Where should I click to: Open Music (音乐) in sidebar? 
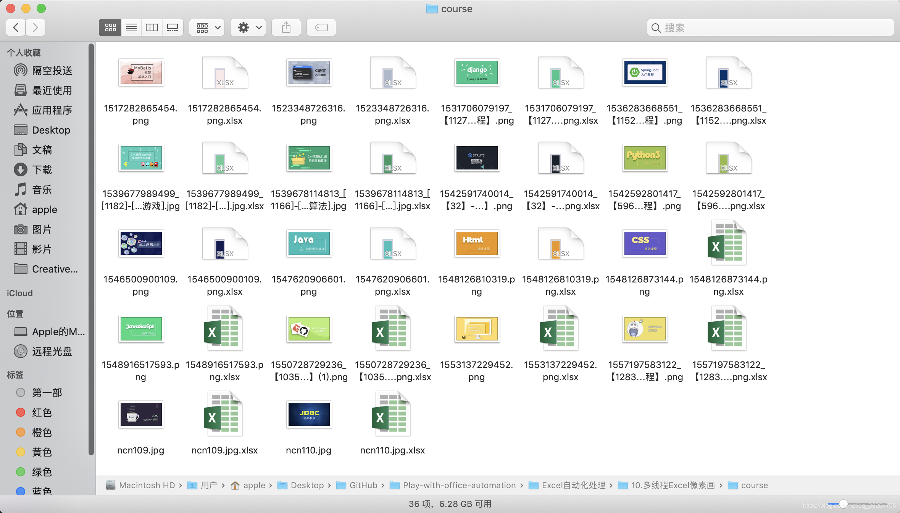point(33,189)
